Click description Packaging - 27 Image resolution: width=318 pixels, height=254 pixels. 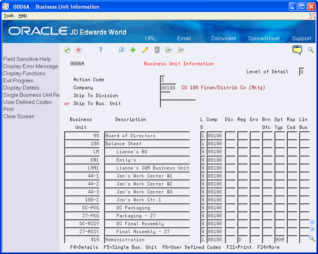[x=147, y=215]
